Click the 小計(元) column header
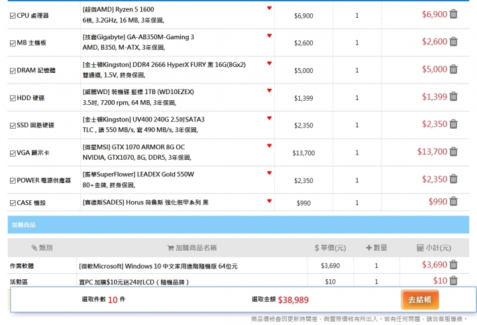 pyautogui.click(x=434, y=247)
